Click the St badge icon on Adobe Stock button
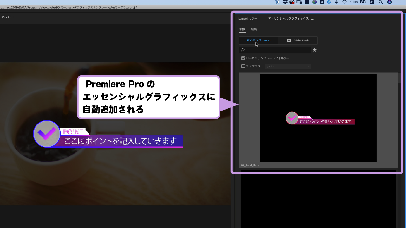The height and width of the screenshot is (228, 406). (x=289, y=41)
